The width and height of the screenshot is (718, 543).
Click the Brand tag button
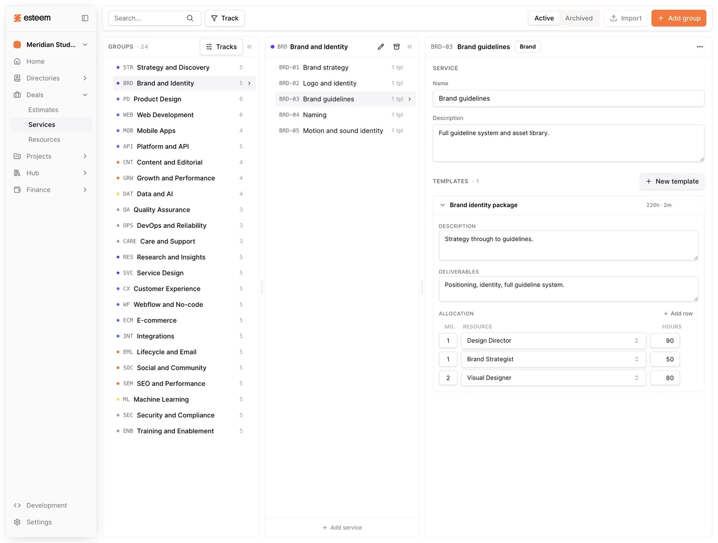pos(527,47)
